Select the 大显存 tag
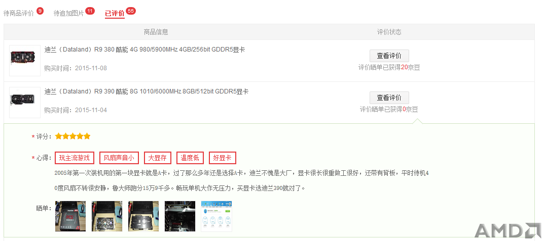The height and width of the screenshot is (241, 544). pyautogui.click(x=158, y=158)
